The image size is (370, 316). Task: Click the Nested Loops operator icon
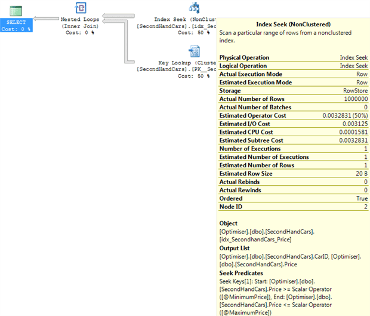[x=81, y=8]
